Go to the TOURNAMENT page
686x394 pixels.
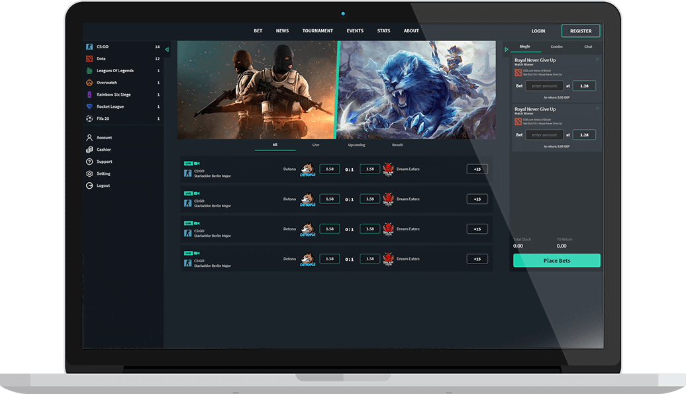tap(318, 31)
